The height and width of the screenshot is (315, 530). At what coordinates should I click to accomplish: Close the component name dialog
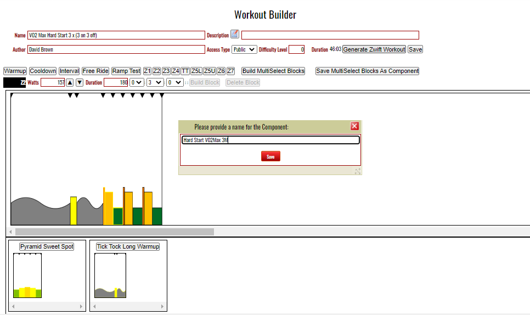click(354, 126)
